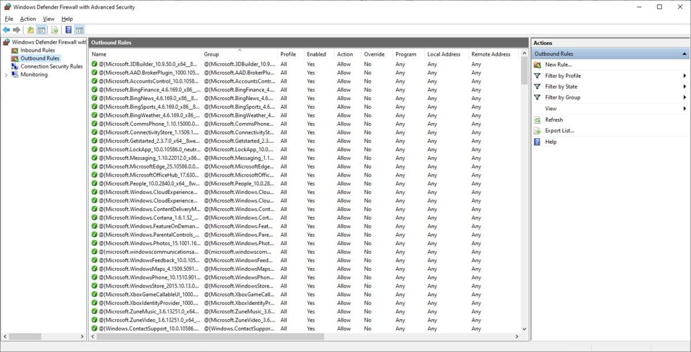Click the Monitoring icon in the tree
This screenshot has width=691, height=352.
pos(15,74)
